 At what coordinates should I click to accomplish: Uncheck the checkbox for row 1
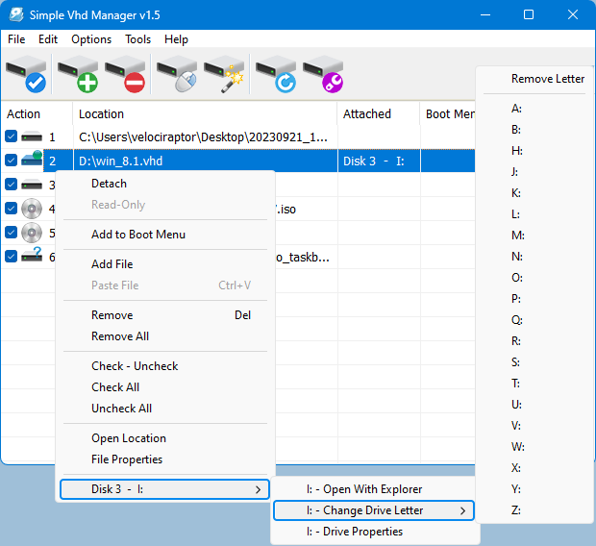tap(12, 137)
